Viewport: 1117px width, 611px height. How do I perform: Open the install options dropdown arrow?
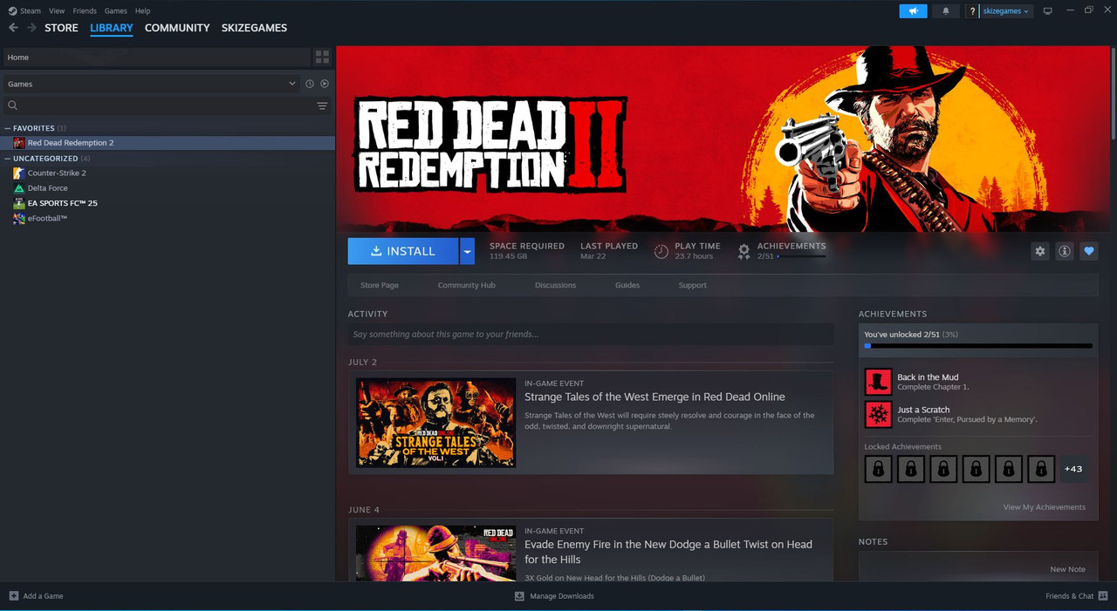(467, 251)
